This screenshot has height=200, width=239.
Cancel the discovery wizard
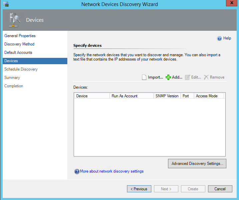[x=220, y=189]
